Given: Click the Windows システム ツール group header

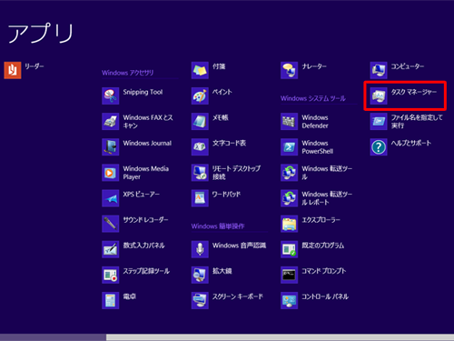Looking at the screenshot, I should (x=313, y=98).
